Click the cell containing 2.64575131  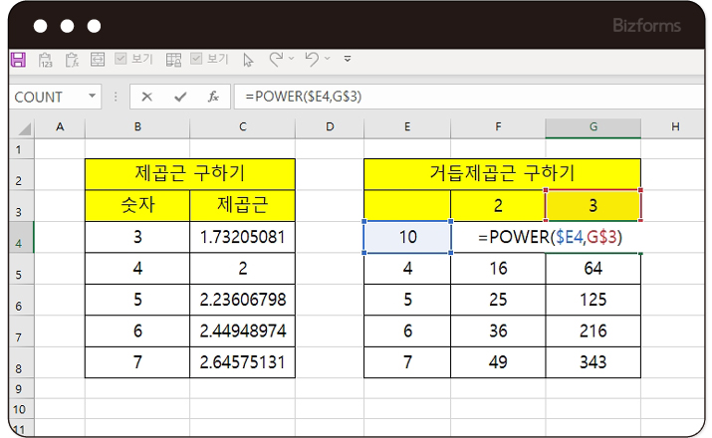(x=243, y=362)
